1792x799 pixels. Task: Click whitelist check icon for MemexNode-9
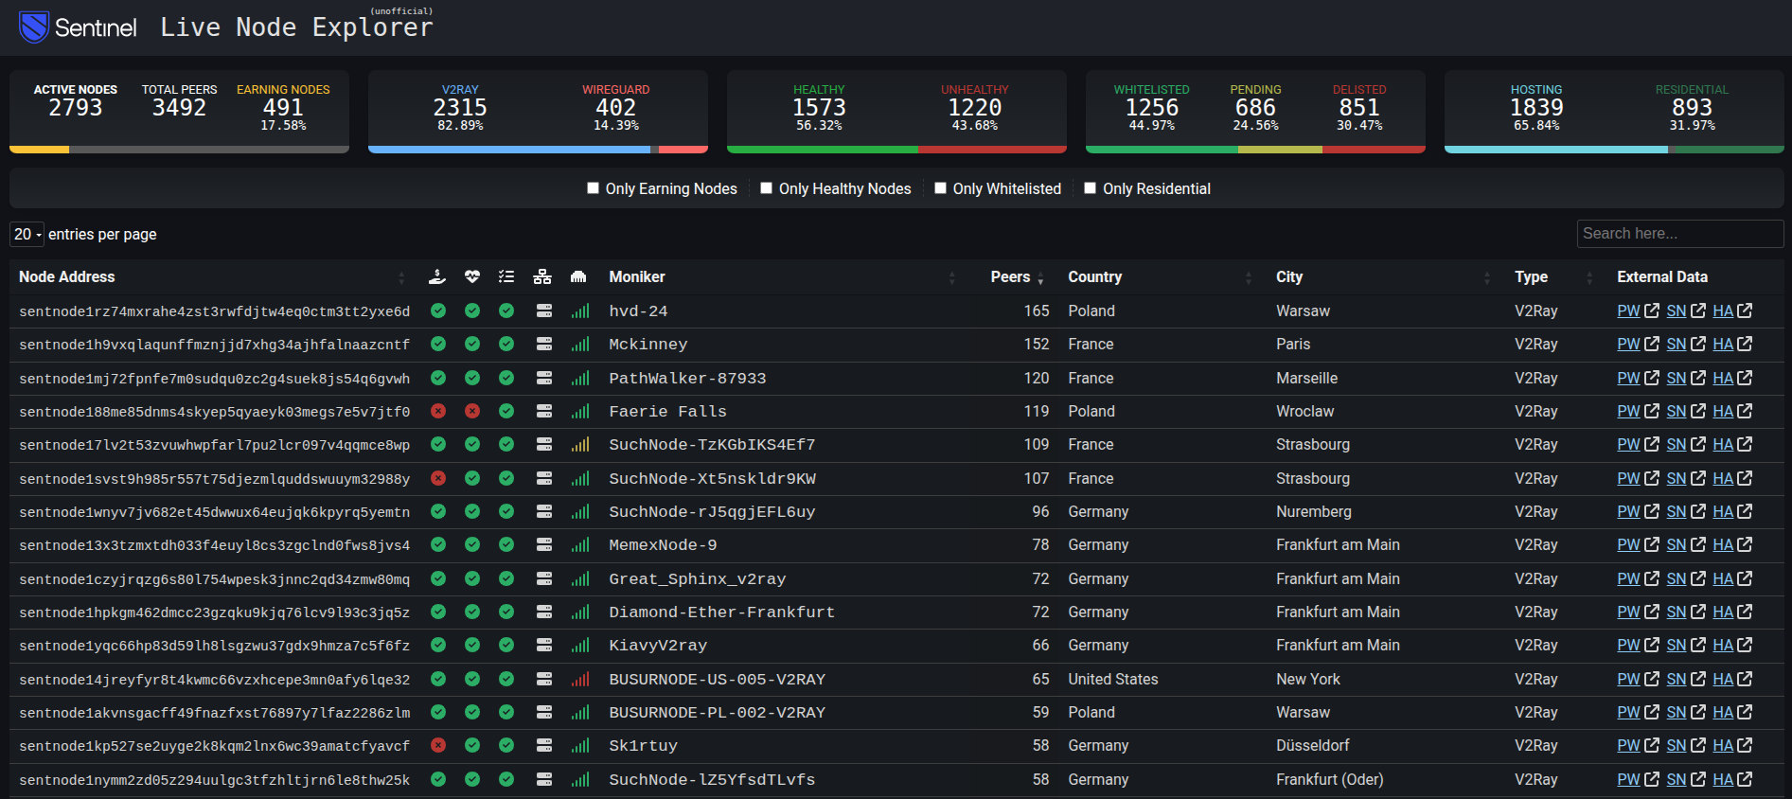pyautogui.click(x=506, y=544)
